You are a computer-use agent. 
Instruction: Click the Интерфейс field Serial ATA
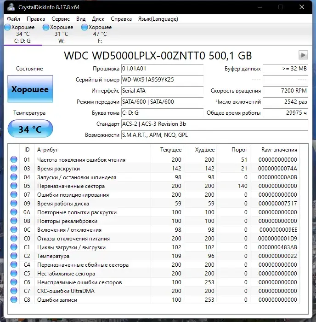point(162,91)
